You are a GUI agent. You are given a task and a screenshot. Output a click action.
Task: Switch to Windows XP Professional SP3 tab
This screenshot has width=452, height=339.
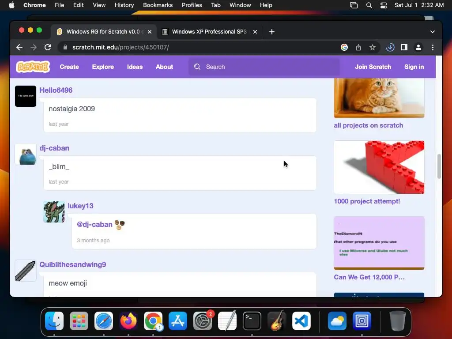click(209, 32)
